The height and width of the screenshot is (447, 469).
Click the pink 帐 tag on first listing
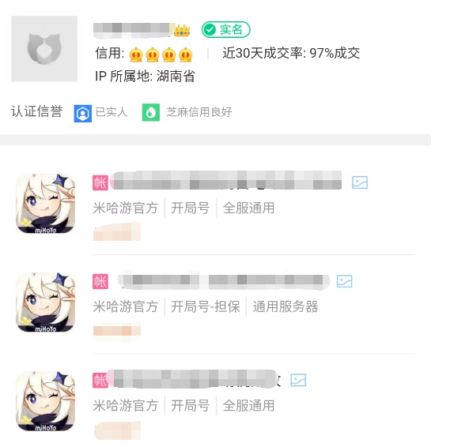click(x=100, y=182)
